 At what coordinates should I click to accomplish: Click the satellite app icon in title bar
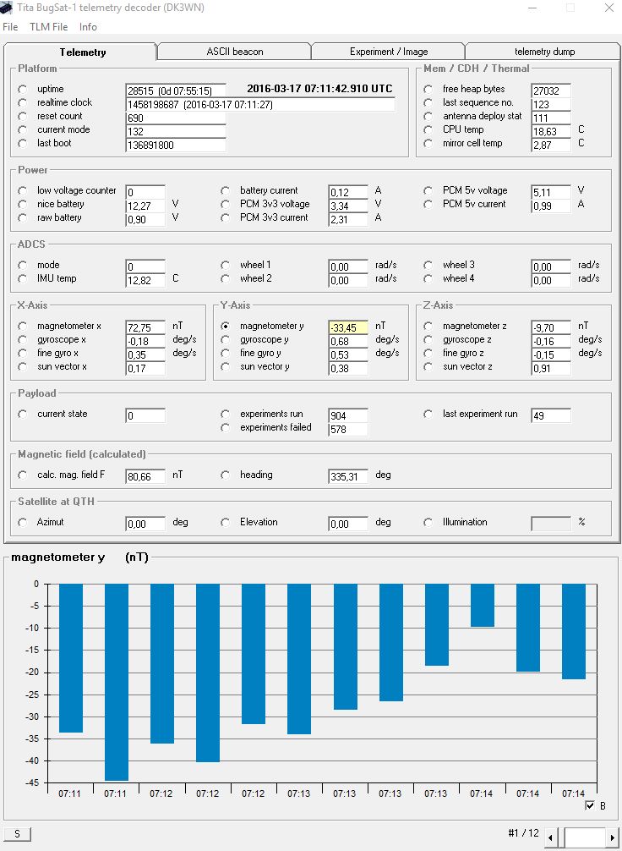click(x=7, y=8)
